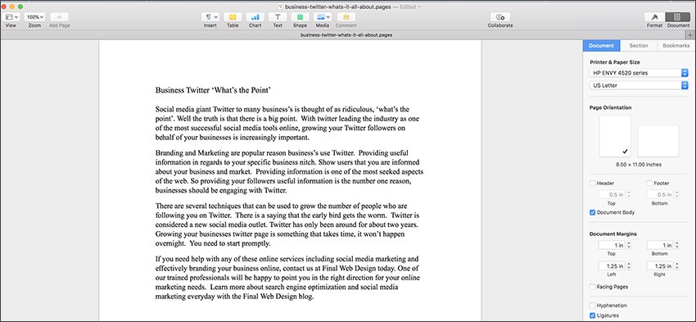Screen dimensions: 696x322
Task: Click the new tab plus button
Action: pos(690,35)
